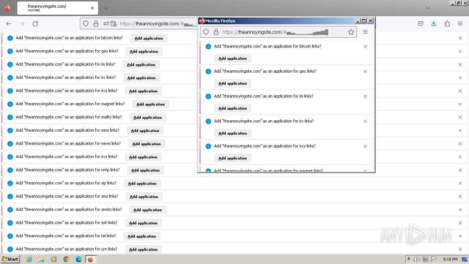Screen dimensions: 469x264
Task: Add application for sms links in main window
Action: click(x=144, y=197)
